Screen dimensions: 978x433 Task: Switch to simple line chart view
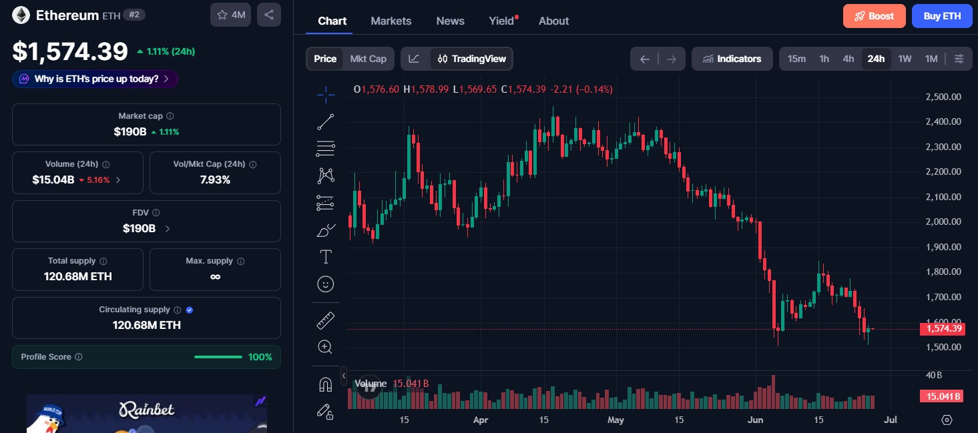coord(415,59)
